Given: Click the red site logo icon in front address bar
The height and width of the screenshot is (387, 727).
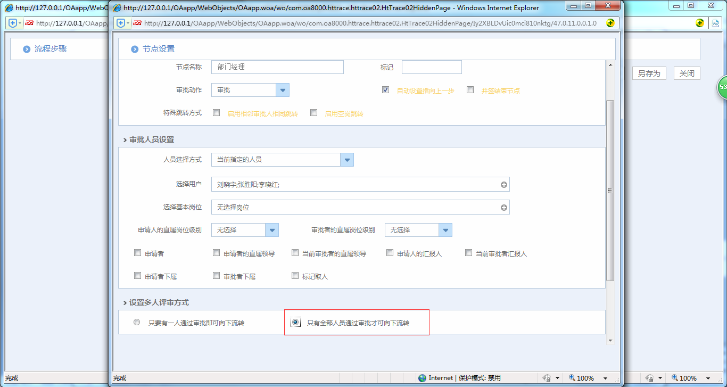Looking at the screenshot, I should coord(137,23).
